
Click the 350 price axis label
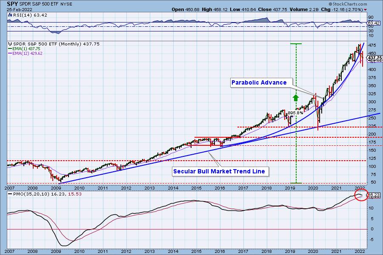tap(372, 86)
